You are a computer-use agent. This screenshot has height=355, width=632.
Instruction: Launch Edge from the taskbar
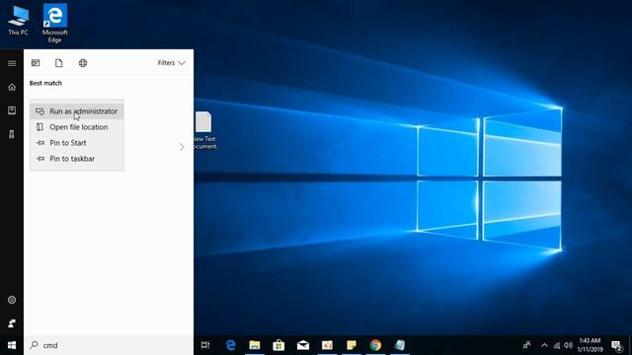pyautogui.click(x=230, y=345)
